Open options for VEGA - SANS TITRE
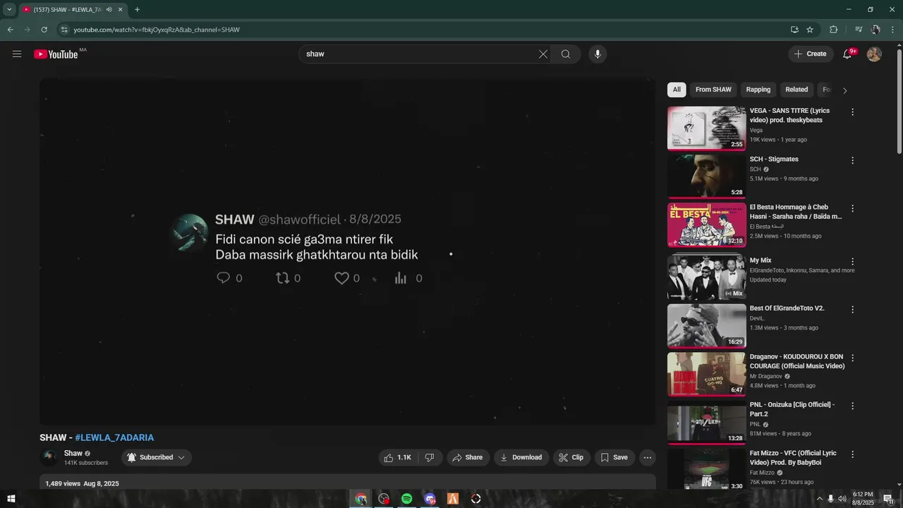903x508 pixels. [852, 112]
